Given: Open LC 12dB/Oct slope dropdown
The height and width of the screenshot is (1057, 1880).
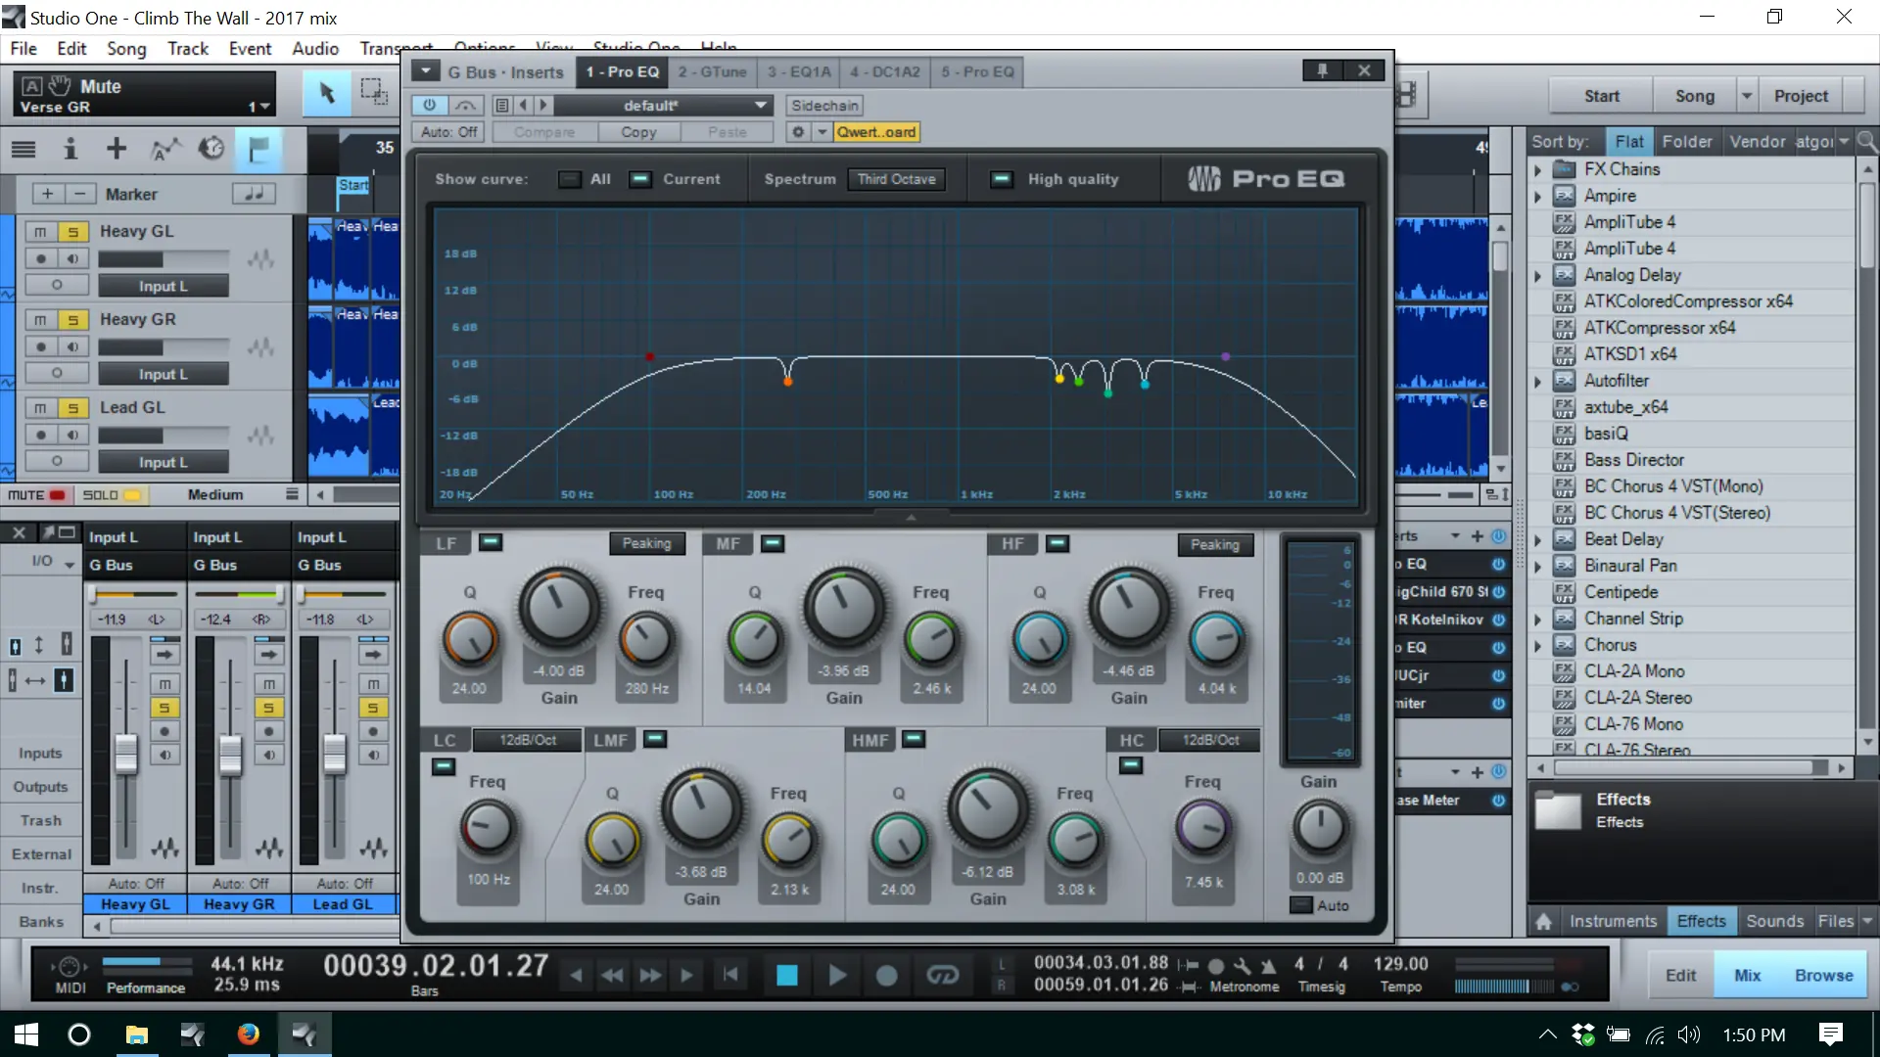Looking at the screenshot, I should (x=528, y=740).
